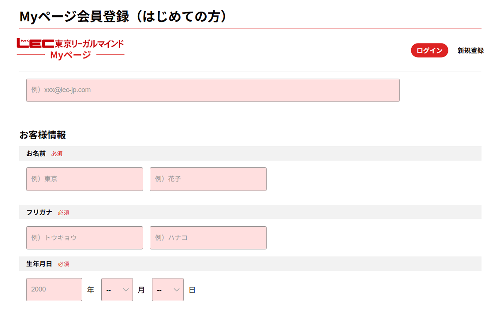Viewport: 498px width, 312px height.
Task: Click the 必須 marker next to フリガナ
Action: pos(63,213)
